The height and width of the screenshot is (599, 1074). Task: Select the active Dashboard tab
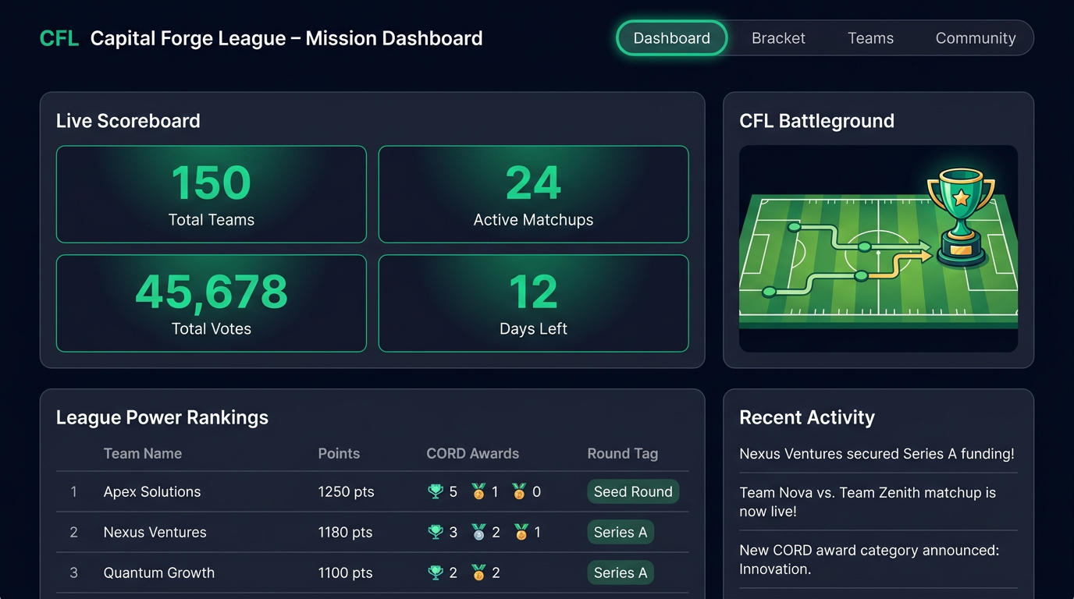pyautogui.click(x=672, y=38)
